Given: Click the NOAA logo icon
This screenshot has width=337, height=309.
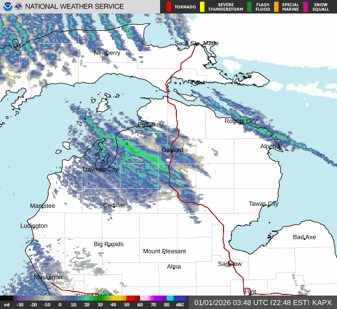Looking at the screenshot, I should click(7, 7).
